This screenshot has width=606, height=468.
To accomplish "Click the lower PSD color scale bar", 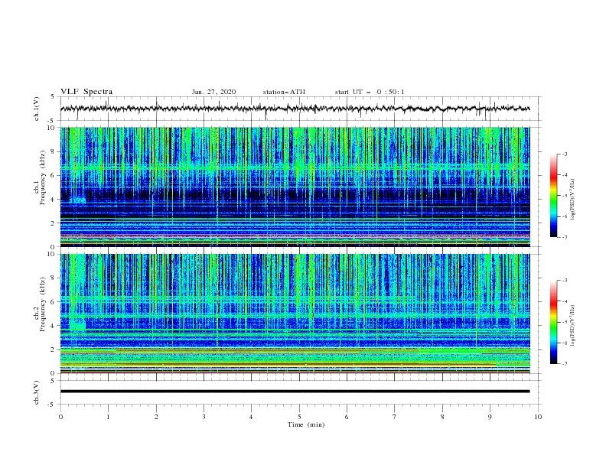I will (x=553, y=322).
